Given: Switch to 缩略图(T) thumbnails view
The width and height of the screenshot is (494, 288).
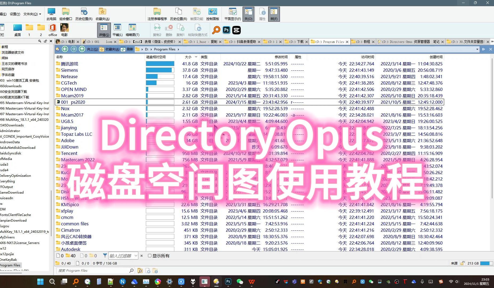Looking at the screenshot, I should coord(132,30).
